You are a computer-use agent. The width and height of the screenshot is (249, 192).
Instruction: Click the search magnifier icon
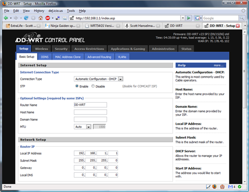[241, 18]
